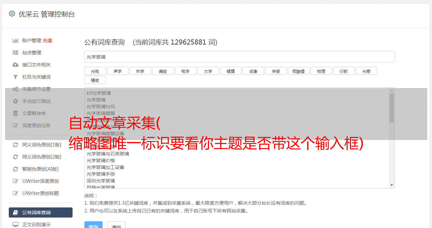Click the results list scrollbar thumb

391,108
